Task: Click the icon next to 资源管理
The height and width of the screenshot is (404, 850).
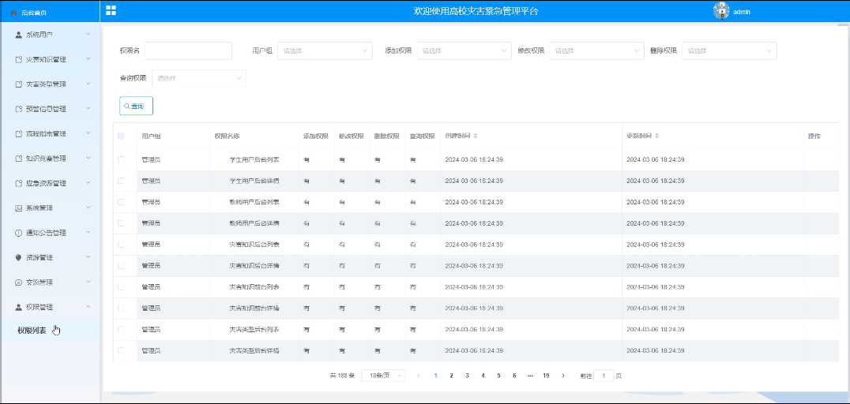Action: coord(18,258)
